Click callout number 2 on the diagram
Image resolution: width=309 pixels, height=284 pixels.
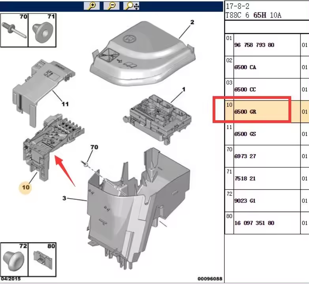pos(192,22)
